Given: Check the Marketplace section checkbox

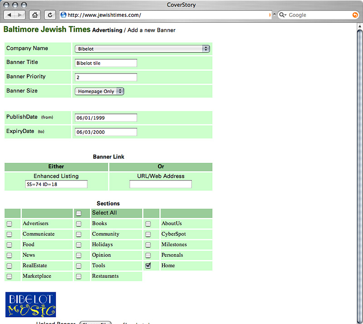Looking at the screenshot, I should [9, 276].
